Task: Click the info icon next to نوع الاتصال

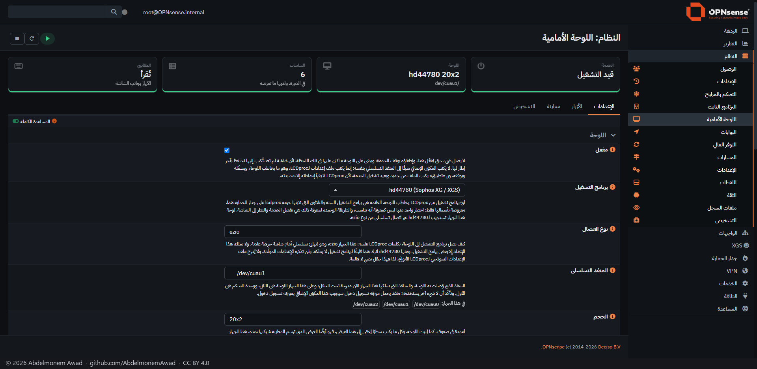Action: (612, 229)
